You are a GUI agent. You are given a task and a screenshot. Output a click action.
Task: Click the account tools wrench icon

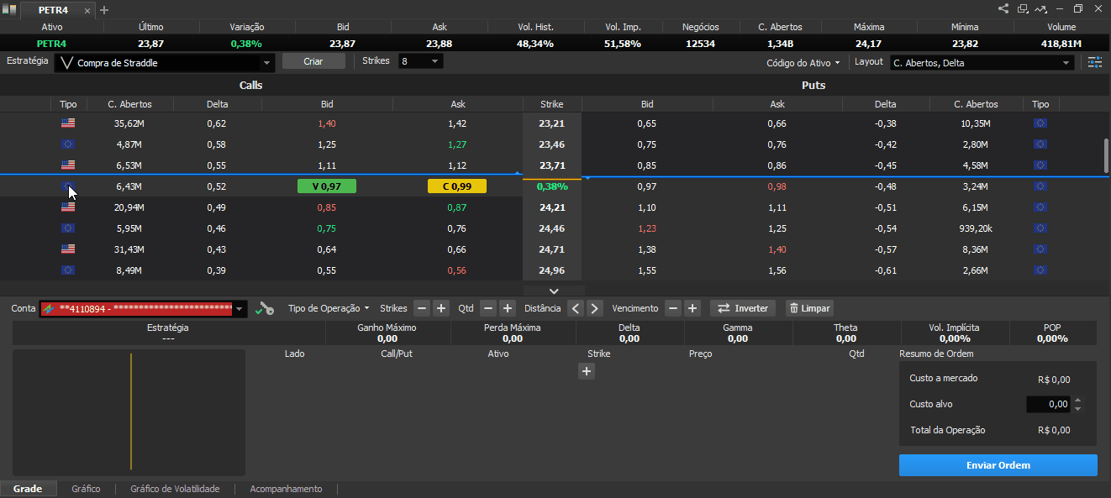pos(265,308)
